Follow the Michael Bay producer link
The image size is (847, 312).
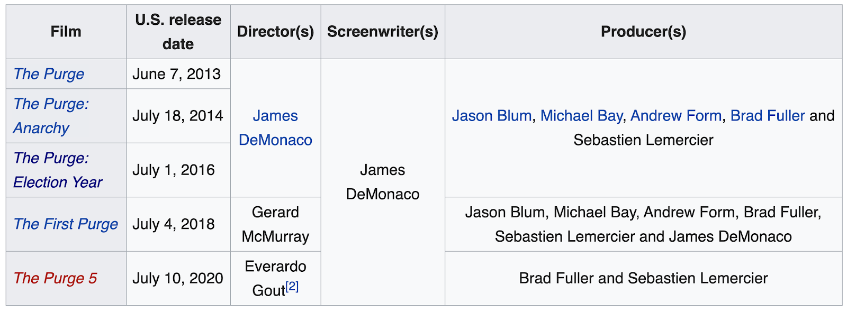point(581,116)
